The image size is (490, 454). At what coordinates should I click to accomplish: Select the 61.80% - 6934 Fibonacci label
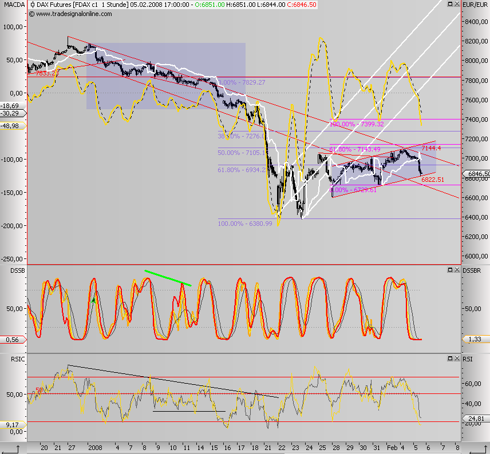pyautogui.click(x=243, y=170)
